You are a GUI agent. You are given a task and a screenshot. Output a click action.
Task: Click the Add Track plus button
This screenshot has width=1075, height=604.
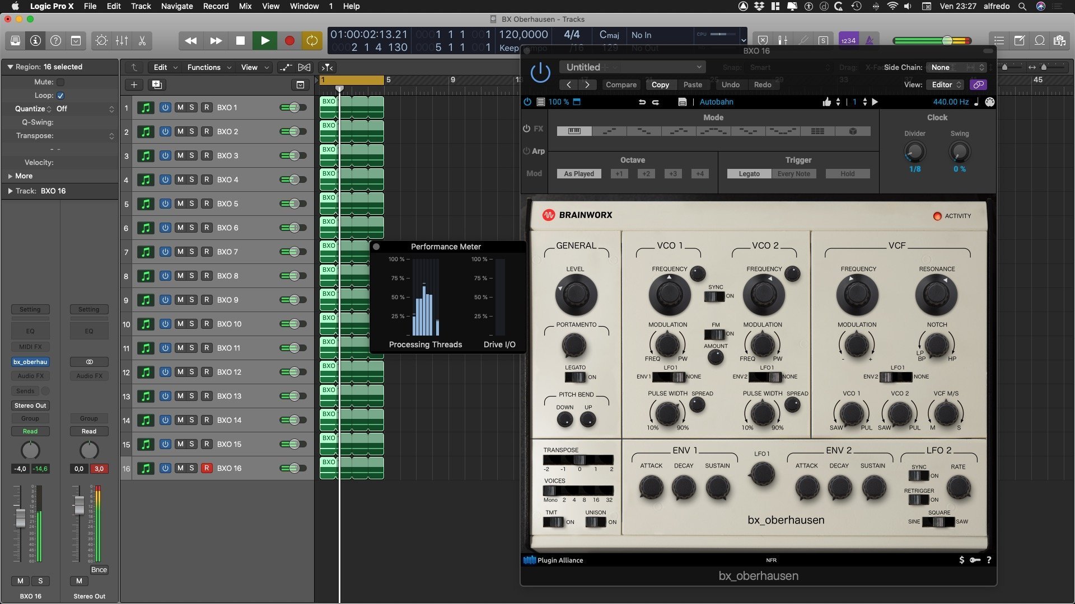pos(134,84)
